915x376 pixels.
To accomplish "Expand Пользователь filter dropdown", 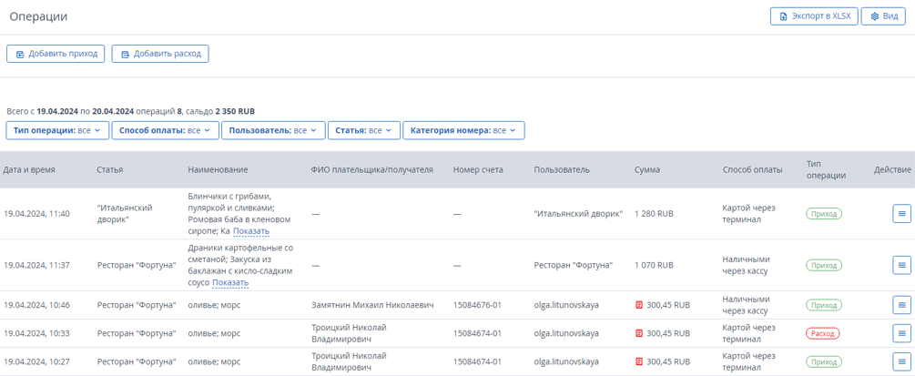I will [x=273, y=130].
